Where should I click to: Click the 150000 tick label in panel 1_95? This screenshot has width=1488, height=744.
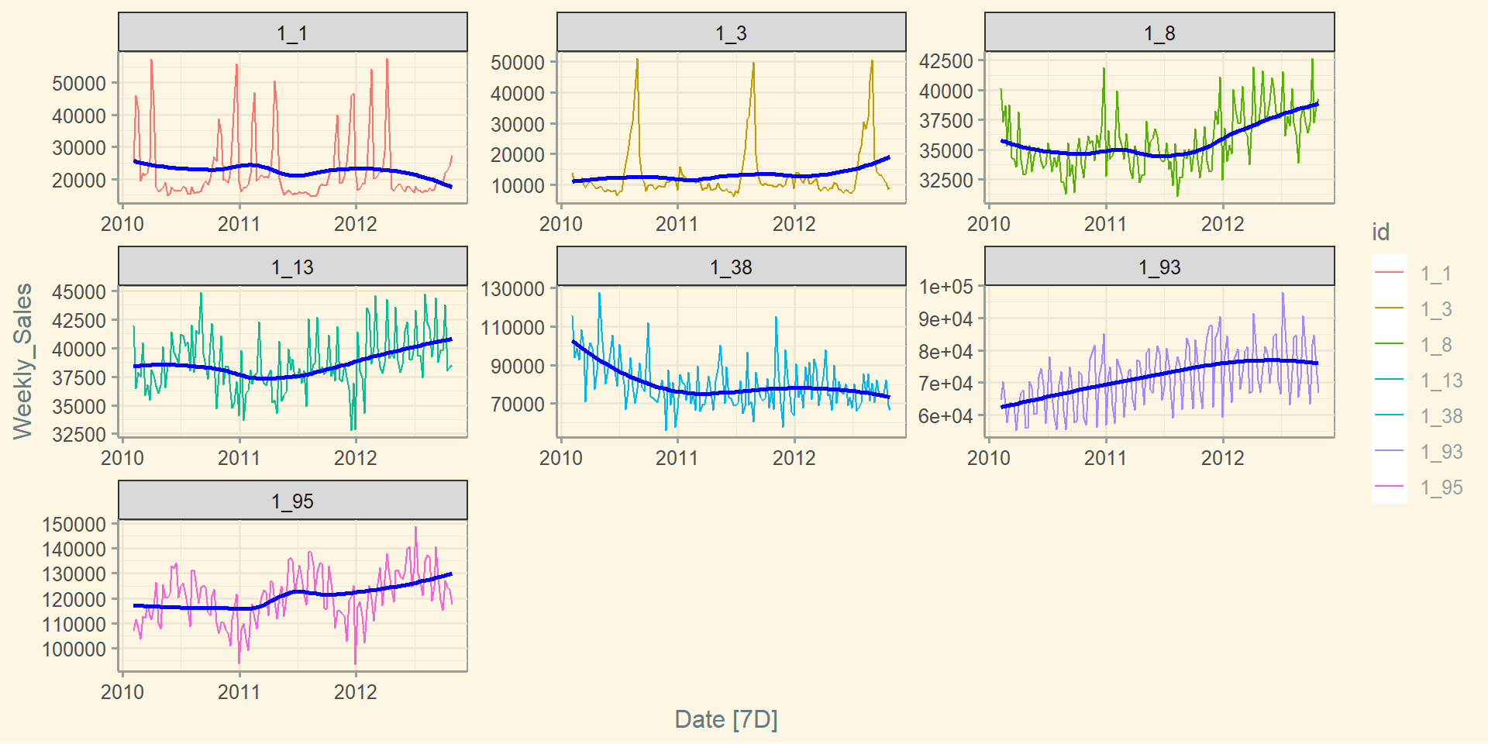point(74,525)
